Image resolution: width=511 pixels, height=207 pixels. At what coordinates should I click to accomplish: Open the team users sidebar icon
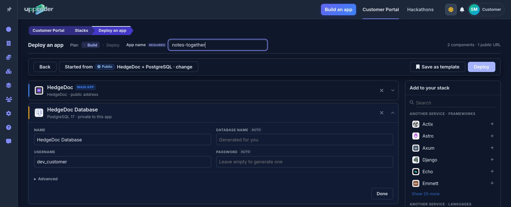(x=9, y=99)
